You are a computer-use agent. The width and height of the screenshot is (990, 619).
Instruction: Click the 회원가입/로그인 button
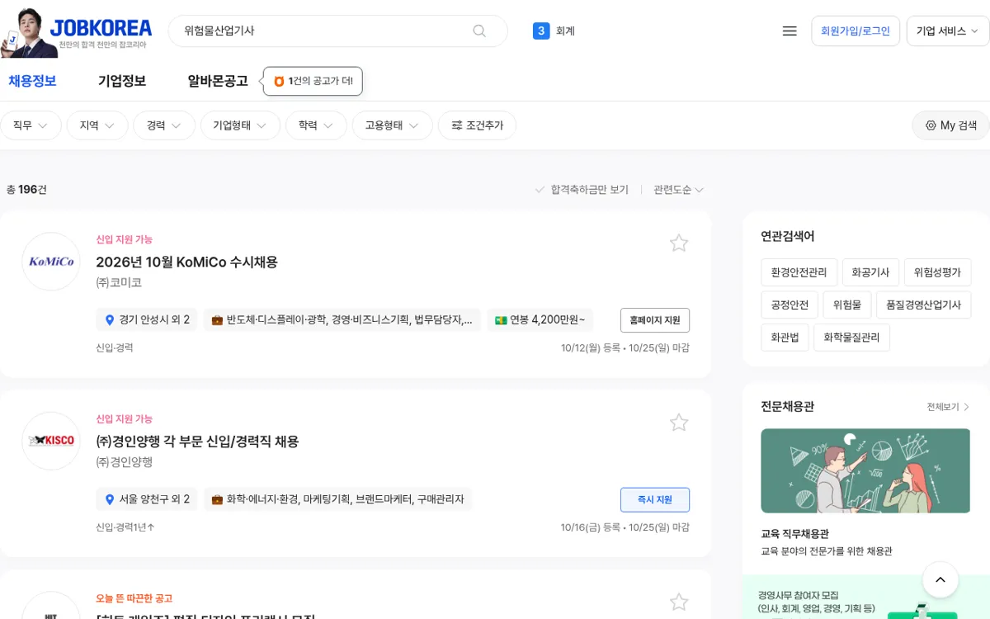coord(856,31)
